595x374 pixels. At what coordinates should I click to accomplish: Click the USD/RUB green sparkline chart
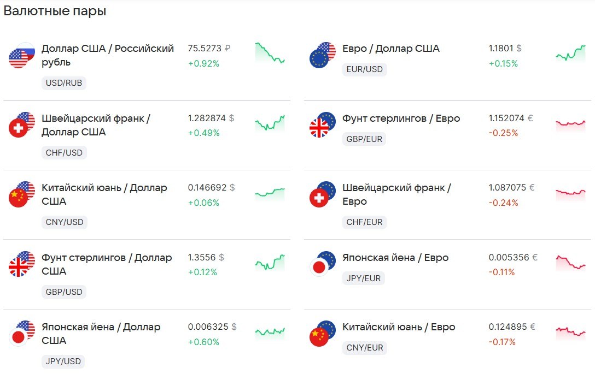[x=270, y=53]
